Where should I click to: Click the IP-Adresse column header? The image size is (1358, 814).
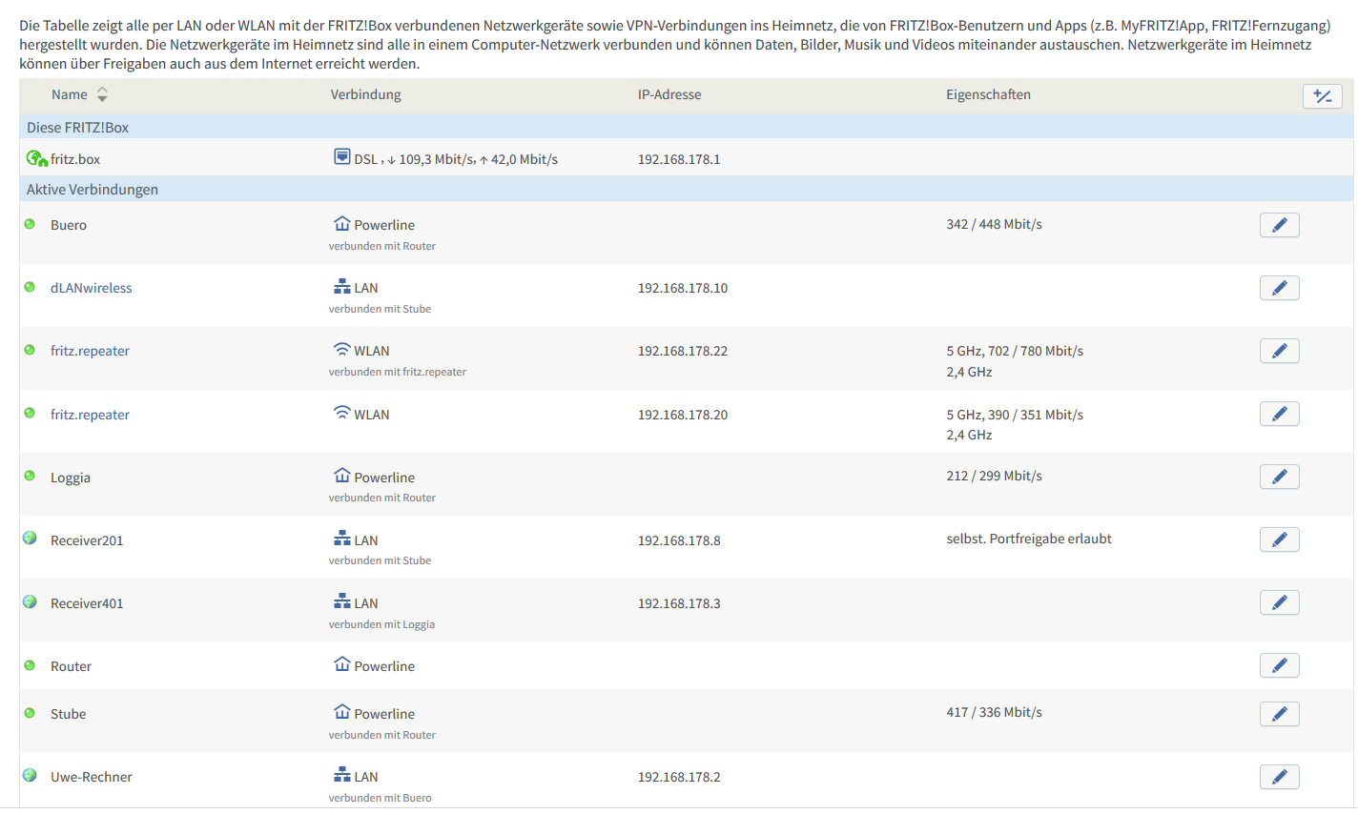click(x=669, y=94)
